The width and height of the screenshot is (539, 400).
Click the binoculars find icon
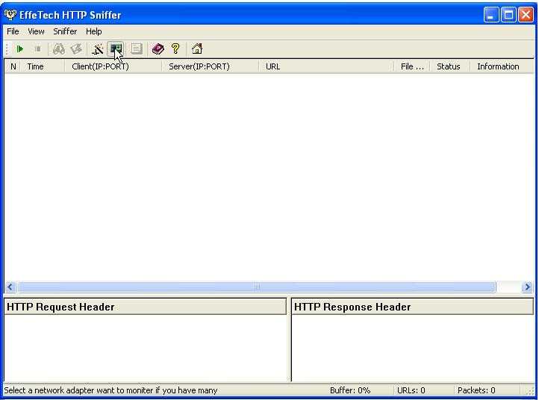pos(59,49)
